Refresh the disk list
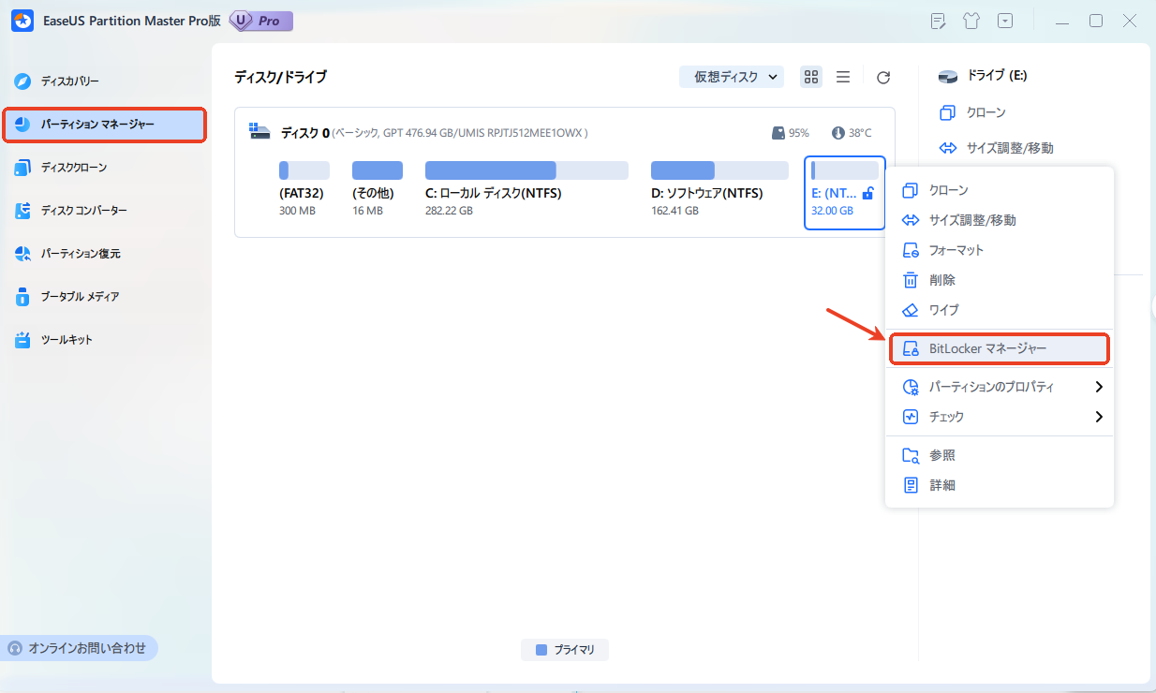The image size is (1156, 693). [882, 77]
